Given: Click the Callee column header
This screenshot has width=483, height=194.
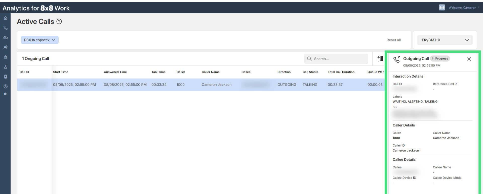Looking at the screenshot, I should coord(246,72).
